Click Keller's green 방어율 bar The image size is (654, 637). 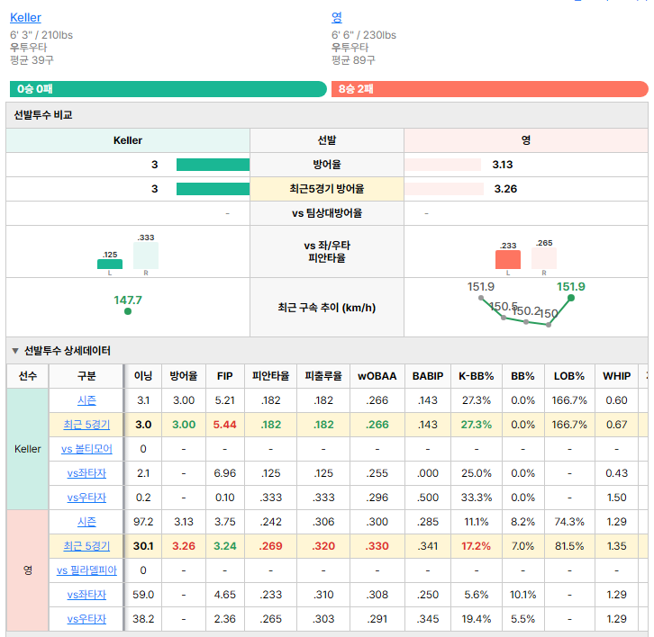pos(213,165)
